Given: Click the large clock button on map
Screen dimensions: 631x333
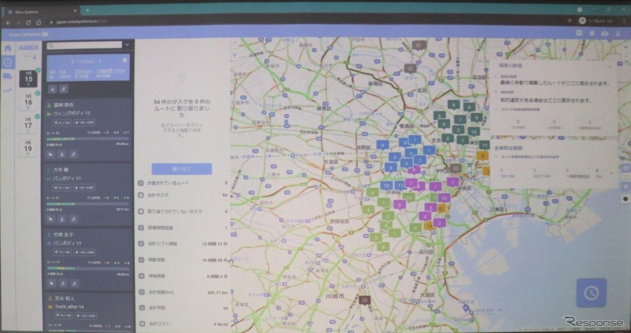Looking at the screenshot, I should (x=591, y=293).
